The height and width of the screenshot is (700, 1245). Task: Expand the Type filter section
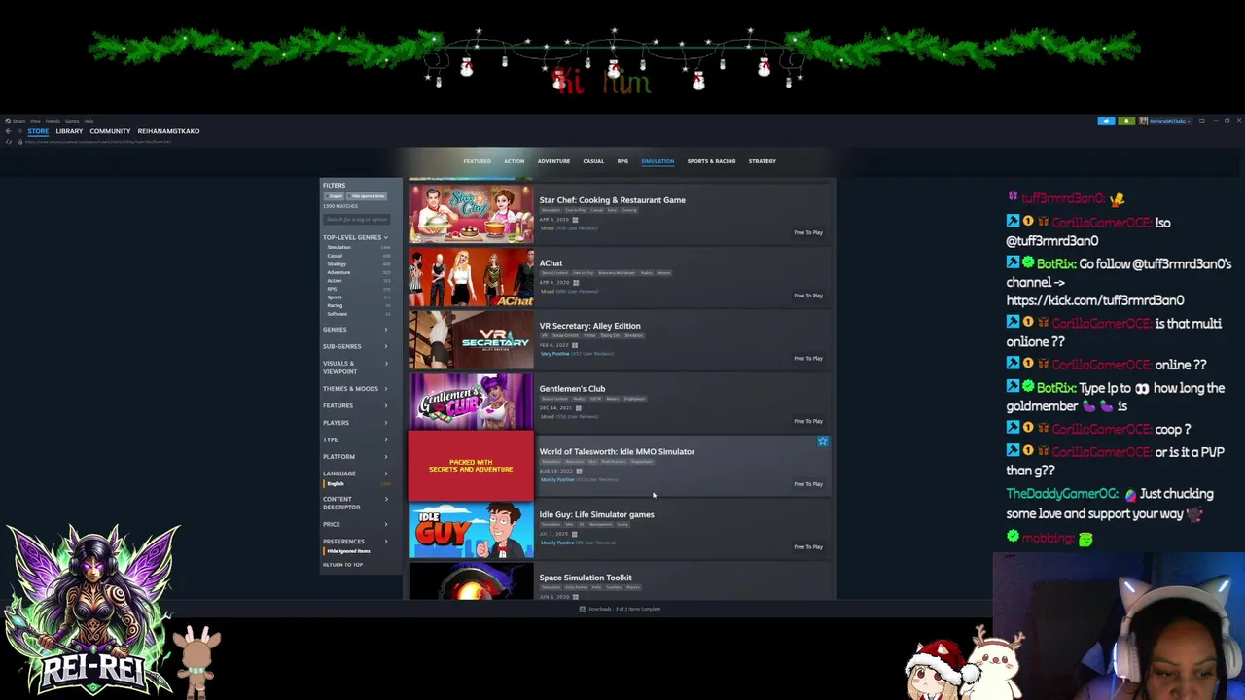pyautogui.click(x=356, y=439)
